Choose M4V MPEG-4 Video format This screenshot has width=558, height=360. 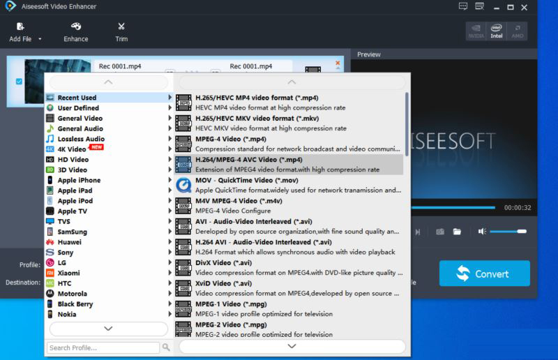289,206
